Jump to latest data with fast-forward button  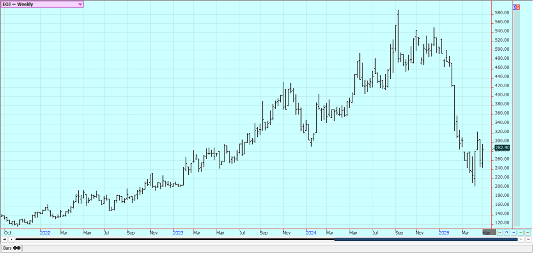click(528, 239)
